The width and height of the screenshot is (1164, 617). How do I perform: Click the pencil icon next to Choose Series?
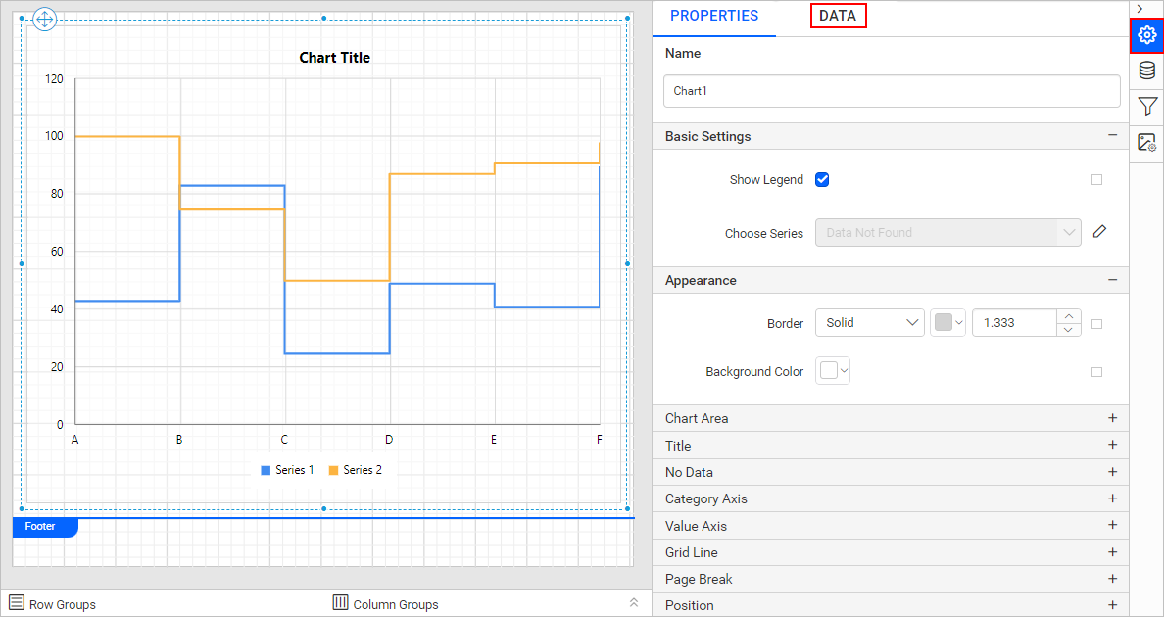point(1099,231)
